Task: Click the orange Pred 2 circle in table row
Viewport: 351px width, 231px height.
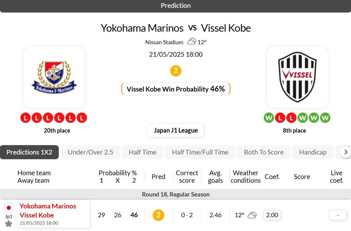Action: pos(158,215)
